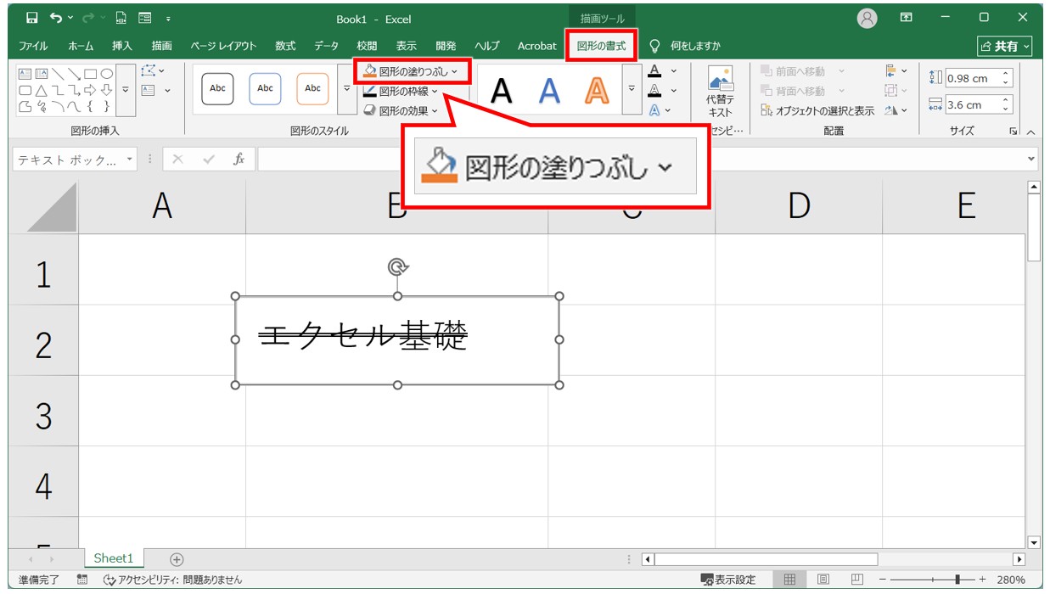Open the align objects icon dropdown
Screen dimensions: 1050x594
(896, 71)
